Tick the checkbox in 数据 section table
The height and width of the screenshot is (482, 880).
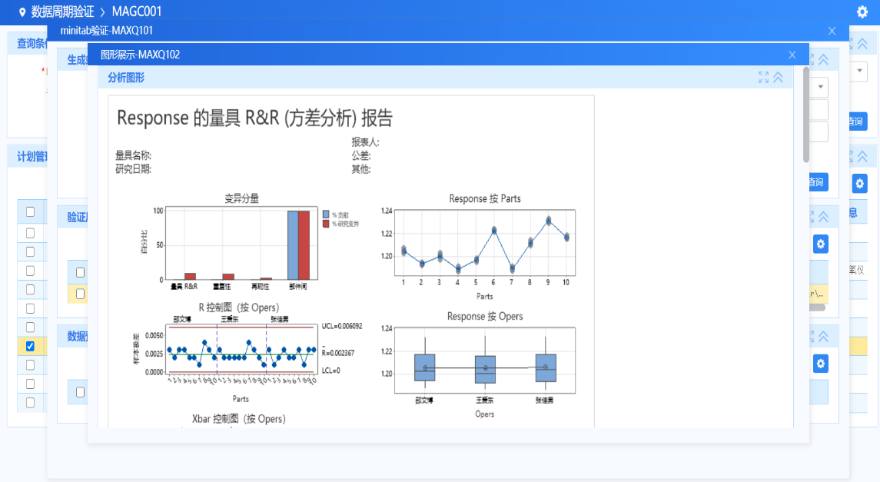80,392
